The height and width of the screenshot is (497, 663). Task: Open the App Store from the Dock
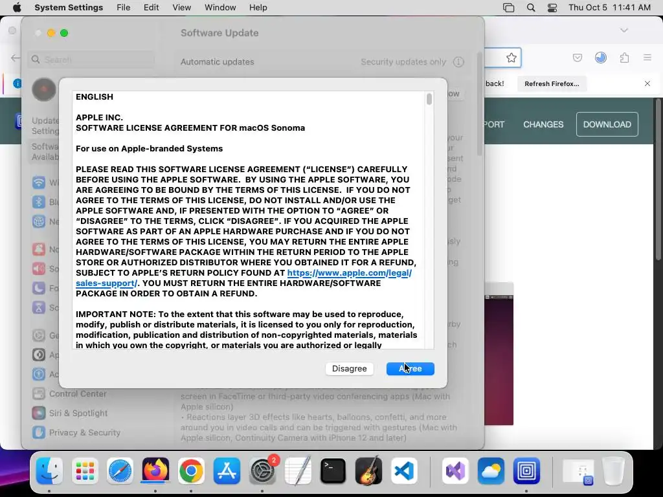click(x=227, y=471)
